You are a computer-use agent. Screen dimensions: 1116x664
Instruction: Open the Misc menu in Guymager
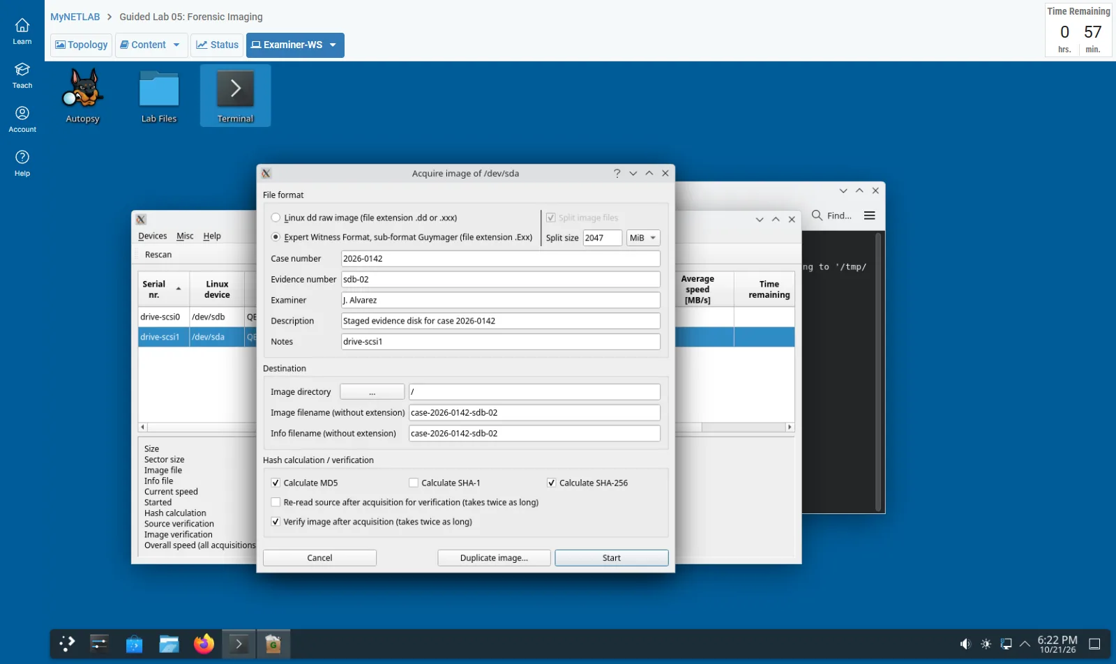[185, 236]
